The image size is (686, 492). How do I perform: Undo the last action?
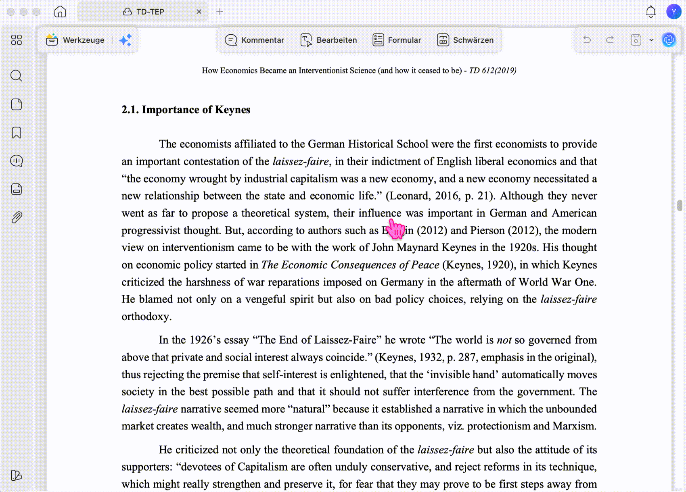click(x=587, y=40)
